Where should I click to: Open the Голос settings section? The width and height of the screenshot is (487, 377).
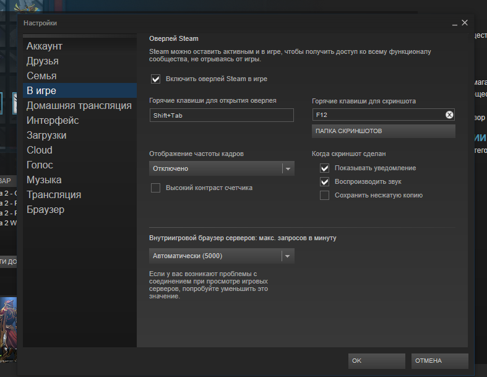tap(80, 165)
